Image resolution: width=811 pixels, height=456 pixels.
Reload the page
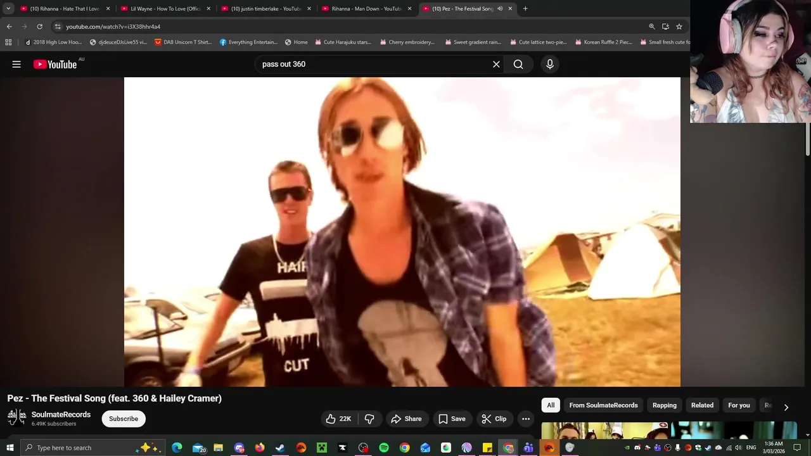coord(39,27)
